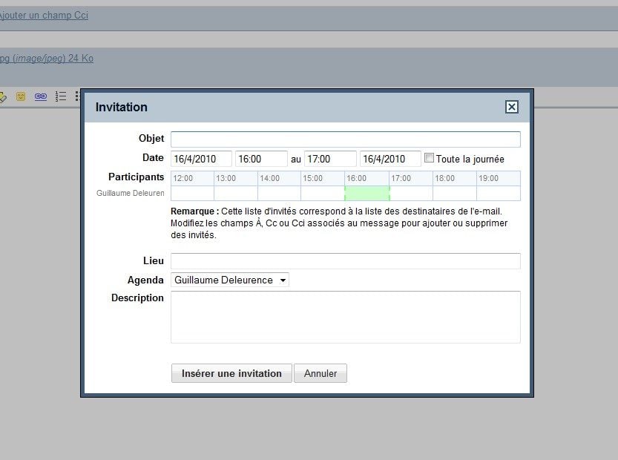Open the Agenda dropdown showing Guillaume Deleurence
The image size is (618, 460).
click(229, 280)
